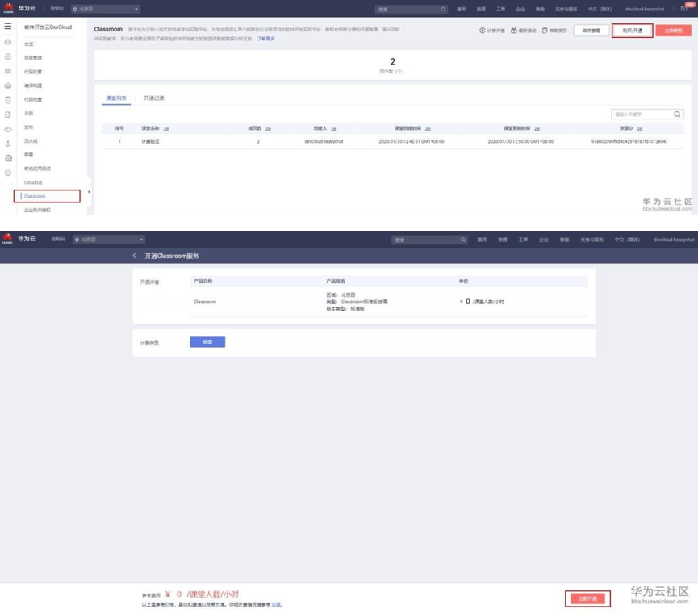Screen dimensions: 698x613
Task: Open 工单 in the Classroom list page top bar
Action: click(501, 10)
